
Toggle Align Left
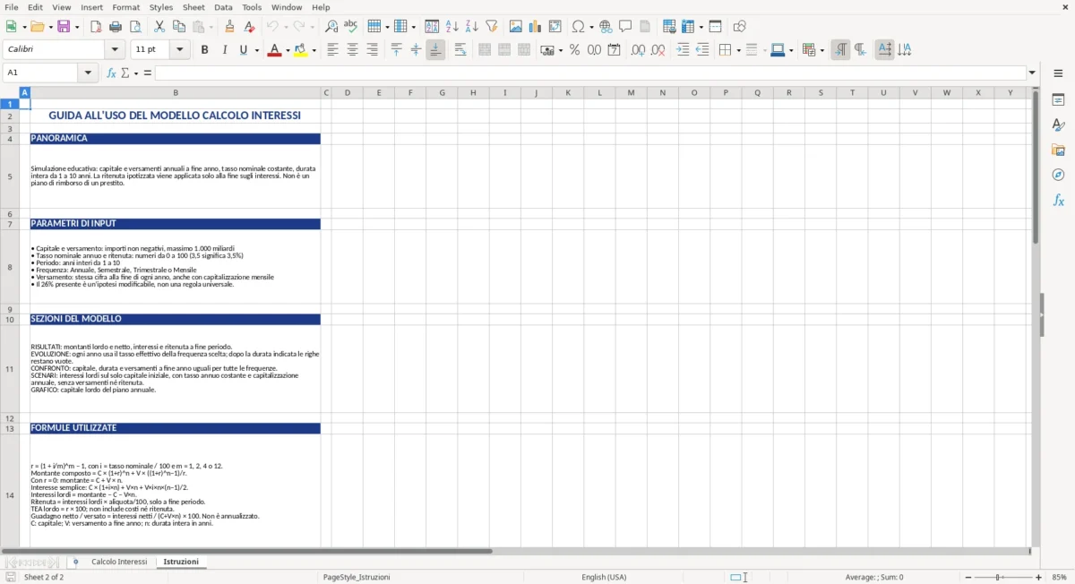coord(332,50)
